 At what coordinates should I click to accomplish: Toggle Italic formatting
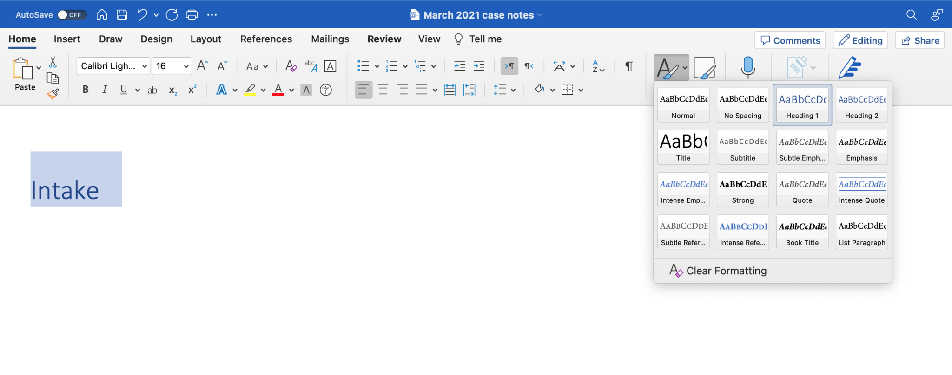coord(105,90)
